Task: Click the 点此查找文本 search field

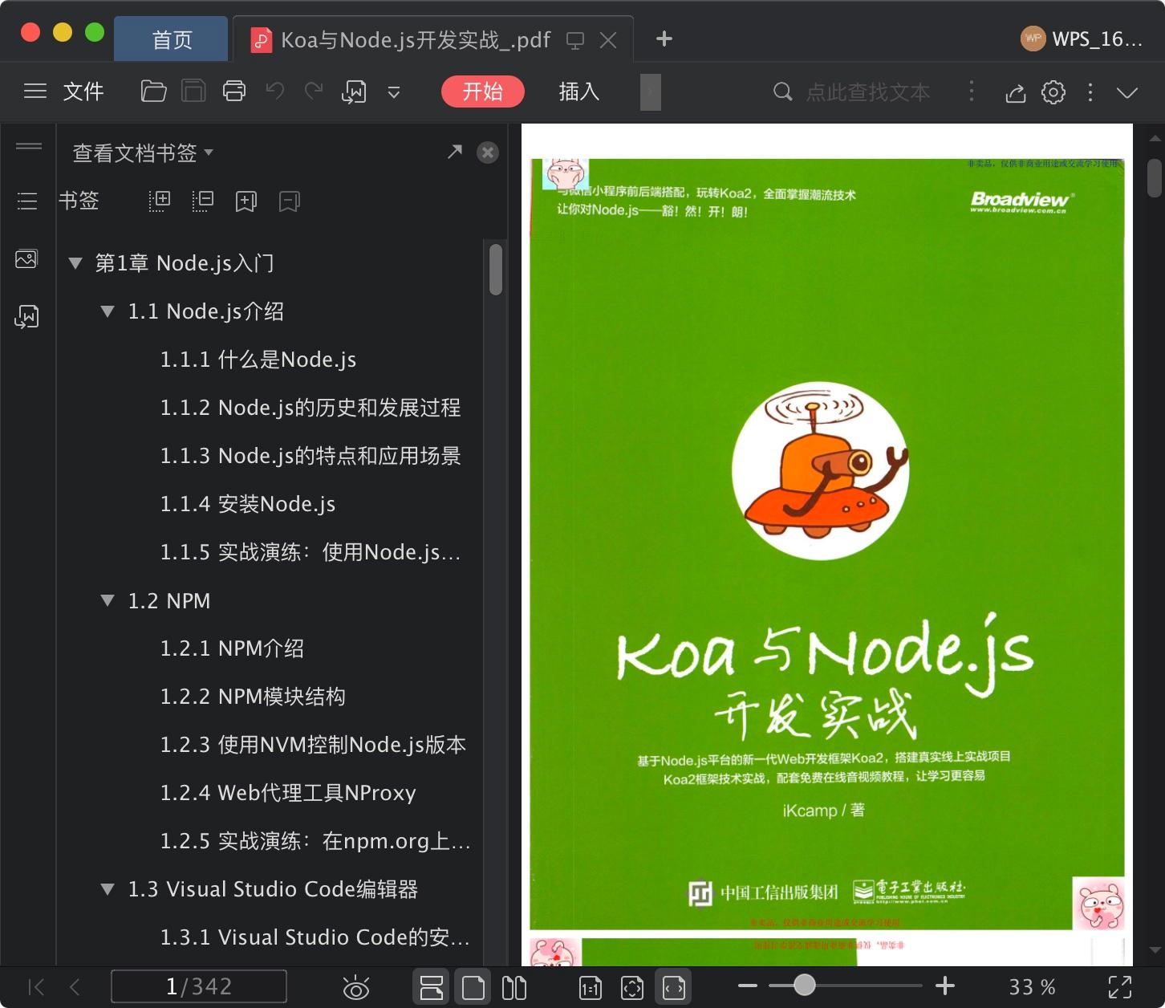Action: 868,92
